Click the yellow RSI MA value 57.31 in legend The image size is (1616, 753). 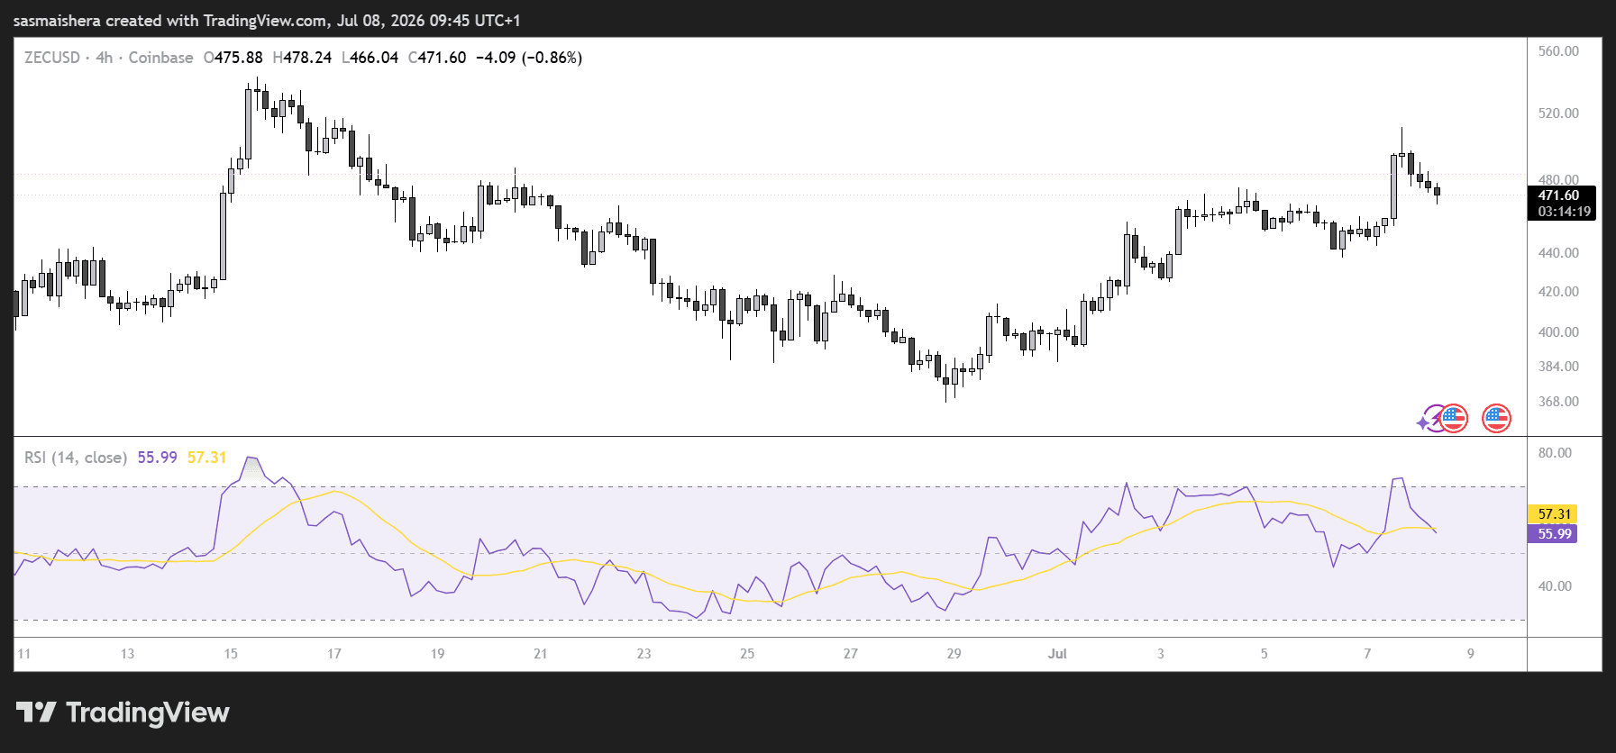(x=207, y=458)
